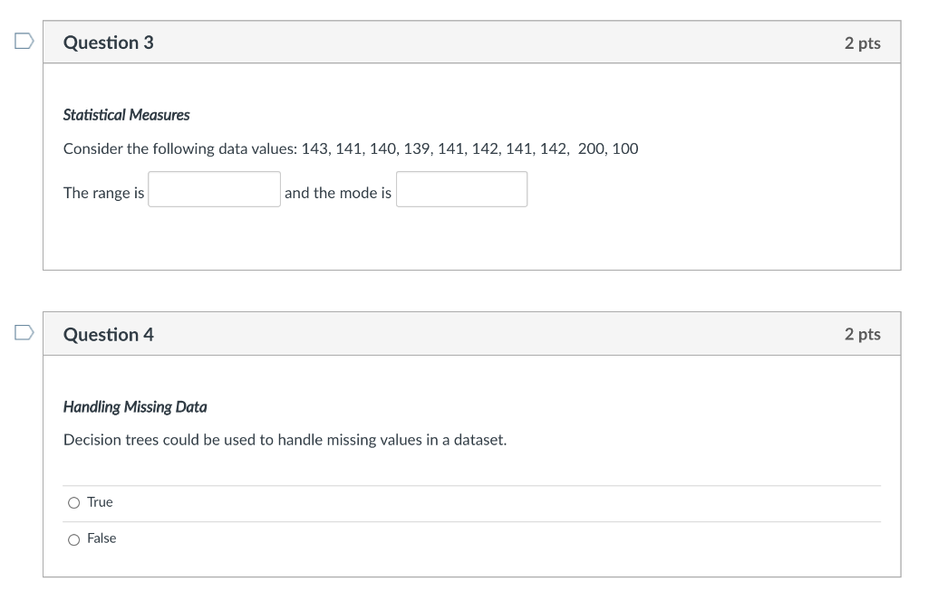Click the Question 4 header title
This screenshot has height=600, width=928.
click(109, 335)
